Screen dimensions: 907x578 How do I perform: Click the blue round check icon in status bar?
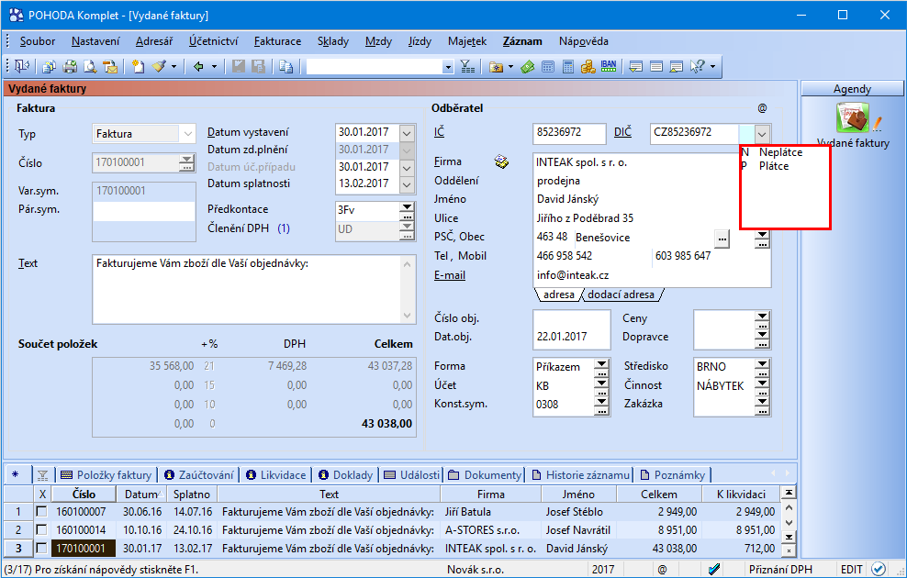(x=878, y=570)
